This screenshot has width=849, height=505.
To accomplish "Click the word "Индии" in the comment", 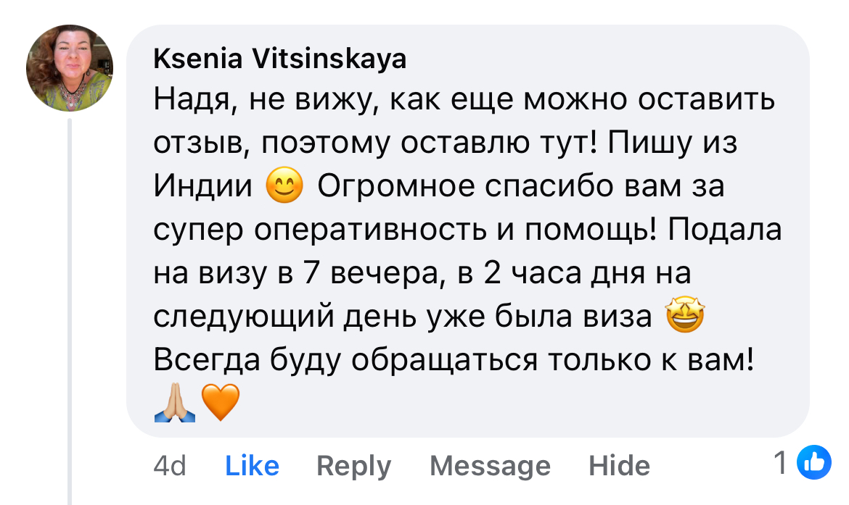I will pyautogui.click(x=202, y=188).
